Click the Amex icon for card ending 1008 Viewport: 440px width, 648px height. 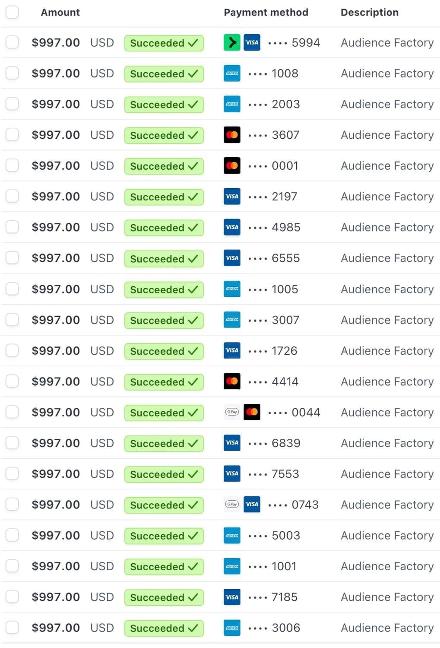point(232,73)
